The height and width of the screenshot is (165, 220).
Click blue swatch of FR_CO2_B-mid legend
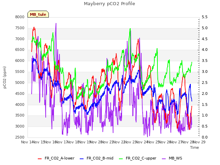82,159
